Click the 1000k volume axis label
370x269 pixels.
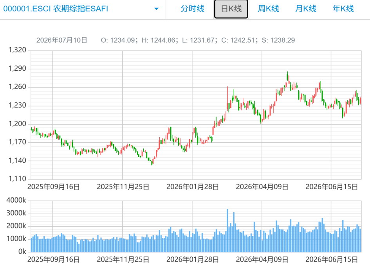click(x=16, y=239)
